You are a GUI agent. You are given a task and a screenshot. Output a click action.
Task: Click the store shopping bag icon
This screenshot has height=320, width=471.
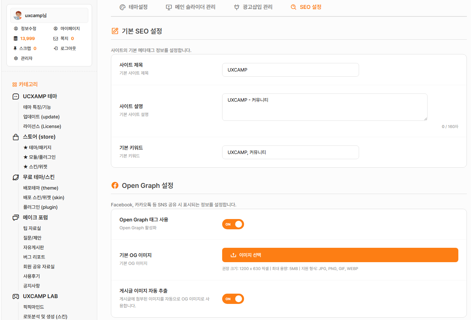tap(16, 137)
